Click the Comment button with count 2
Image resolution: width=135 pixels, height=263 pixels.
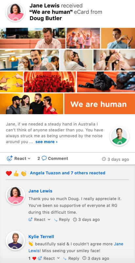click(53, 158)
